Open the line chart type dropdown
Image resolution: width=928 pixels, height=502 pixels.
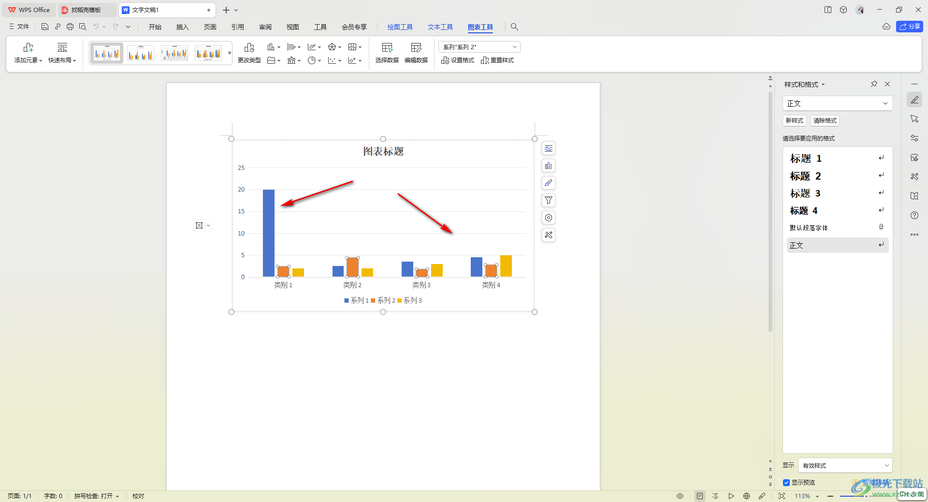(x=314, y=47)
